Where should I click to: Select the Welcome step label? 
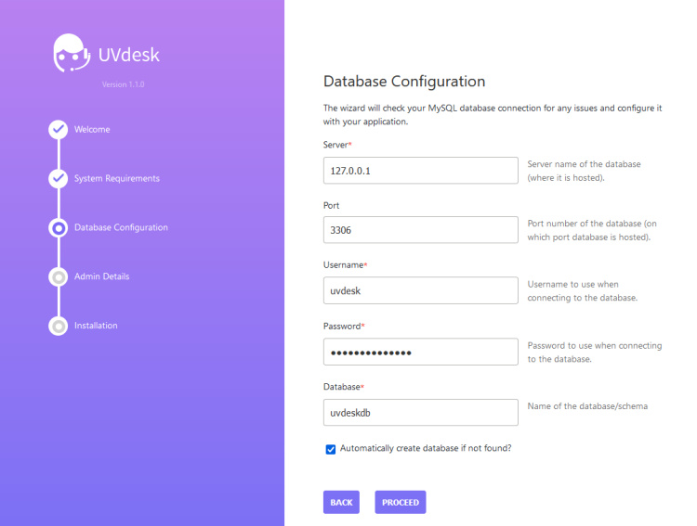coord(92,130)
